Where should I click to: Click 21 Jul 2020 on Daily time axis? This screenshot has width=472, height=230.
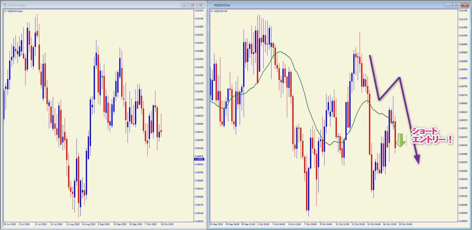click(41, 224)
